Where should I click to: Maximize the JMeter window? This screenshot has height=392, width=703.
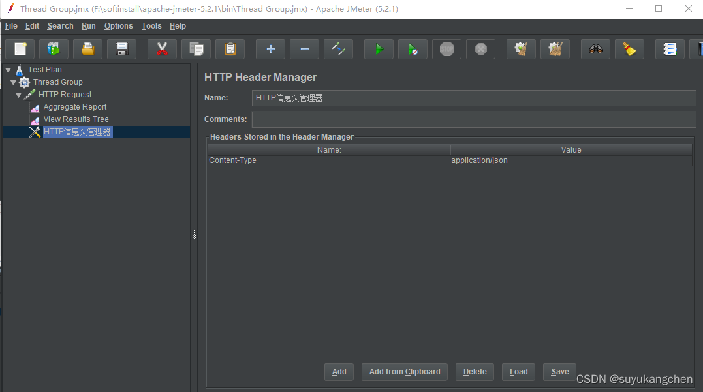point(659,8)
